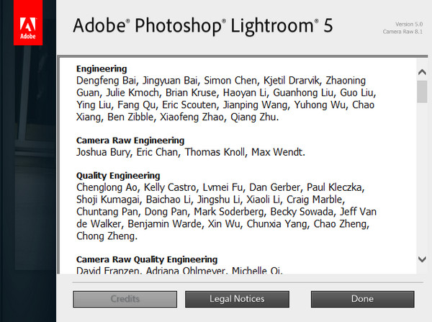This screenshot has height=322, width=432.
Task: Click the Camera Raw Quality Engineering heading
Action: [147, 259]
